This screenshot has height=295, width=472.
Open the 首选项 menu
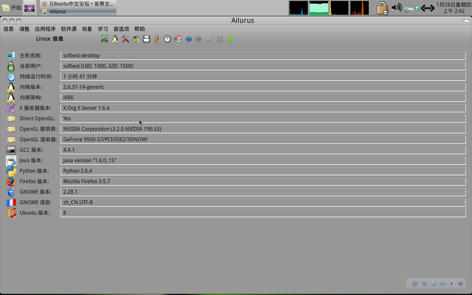pos(121,29)
